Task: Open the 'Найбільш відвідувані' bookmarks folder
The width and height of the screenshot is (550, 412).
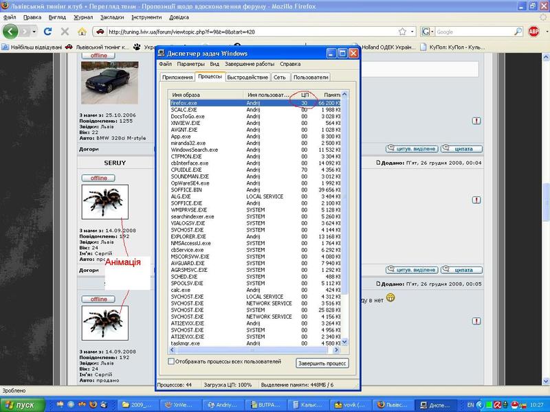Action: click(x=32, y=47)
